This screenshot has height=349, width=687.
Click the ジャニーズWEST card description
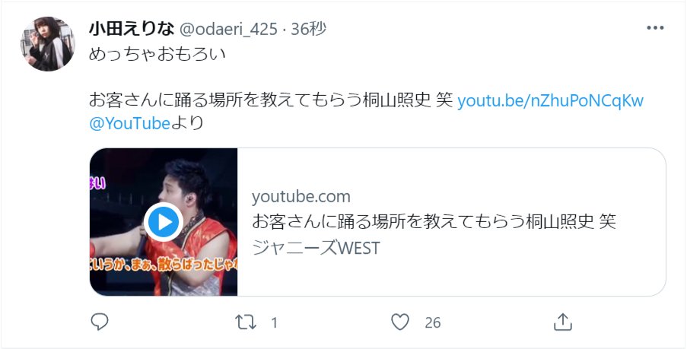(x=316, y=248)
